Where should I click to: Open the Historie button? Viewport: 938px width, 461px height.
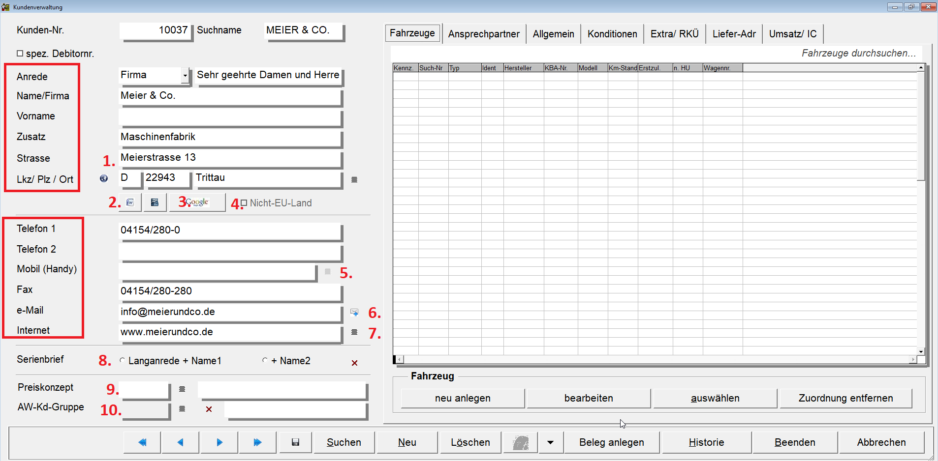coord(706,442)
